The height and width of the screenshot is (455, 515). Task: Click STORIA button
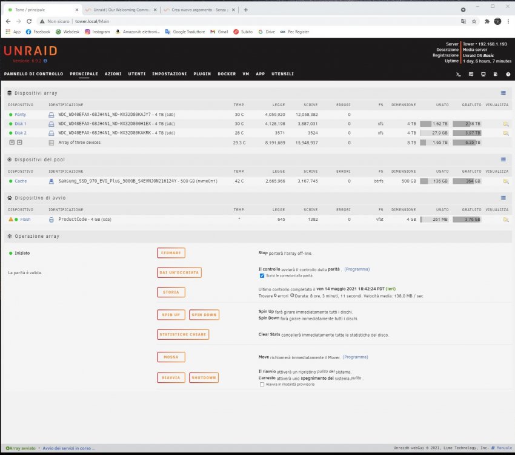[171, 292]
